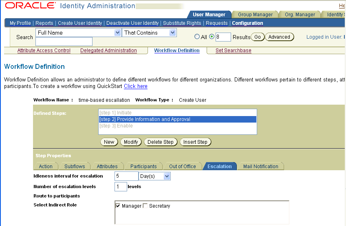
Task: Click the Insert Step button
Action: tap(195, 142)
